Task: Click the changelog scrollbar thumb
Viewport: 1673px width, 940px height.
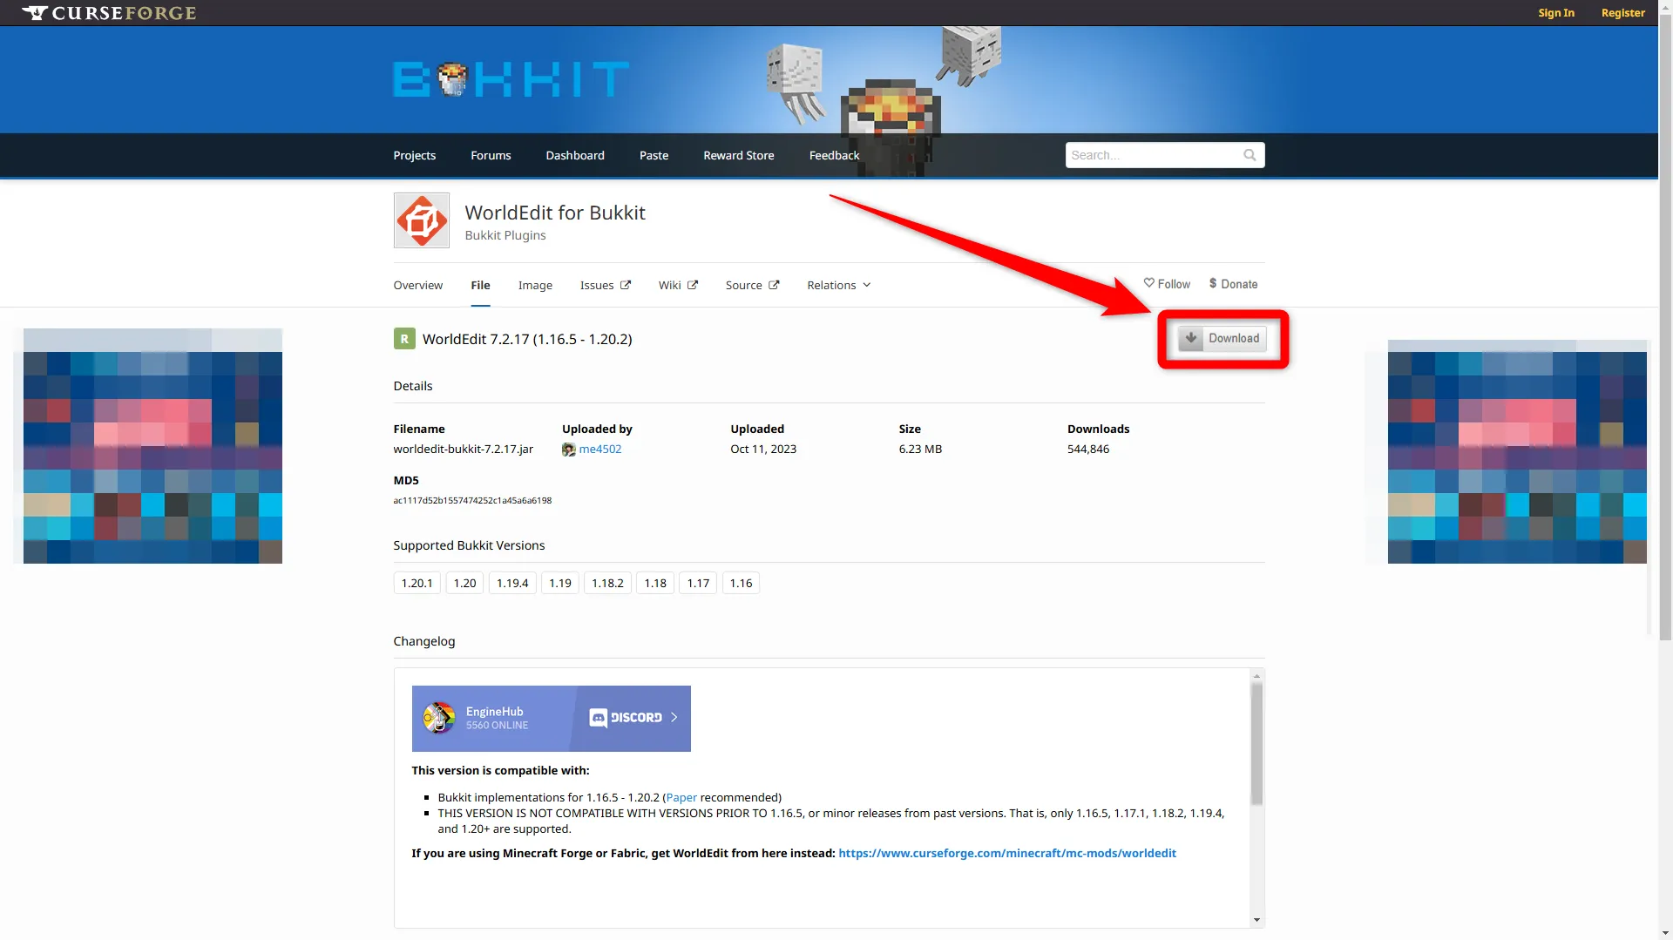Action: 1256,743
